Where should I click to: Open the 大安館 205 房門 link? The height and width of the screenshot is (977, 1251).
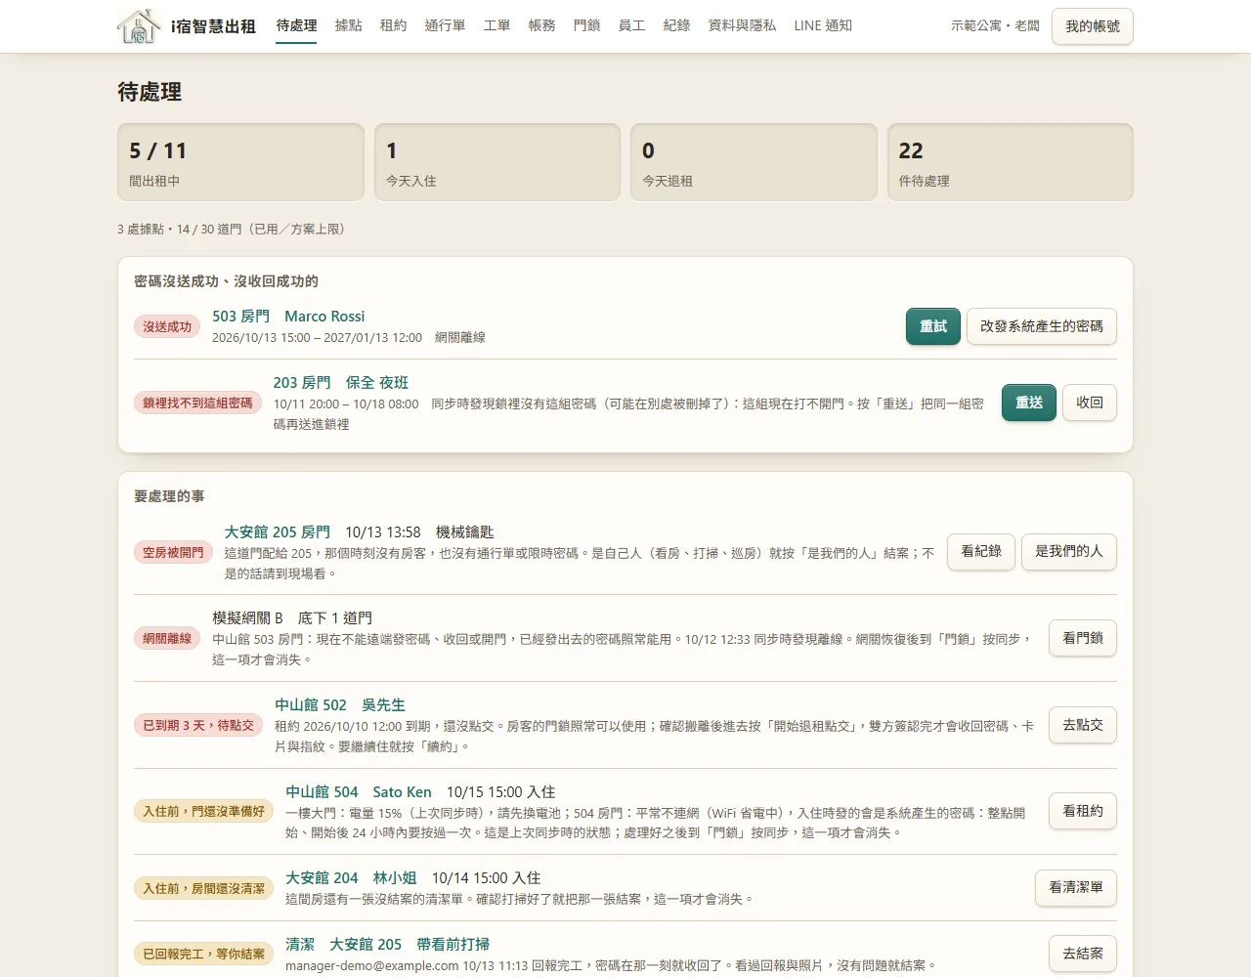coord(278,532)
